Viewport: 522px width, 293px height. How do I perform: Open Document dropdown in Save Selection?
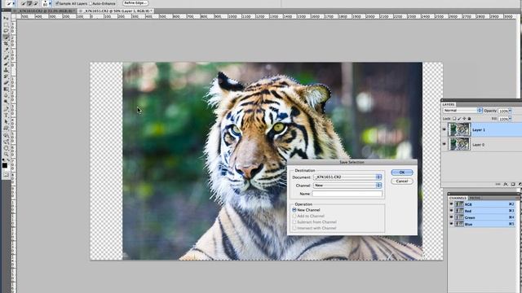click(x=347, y=177)
